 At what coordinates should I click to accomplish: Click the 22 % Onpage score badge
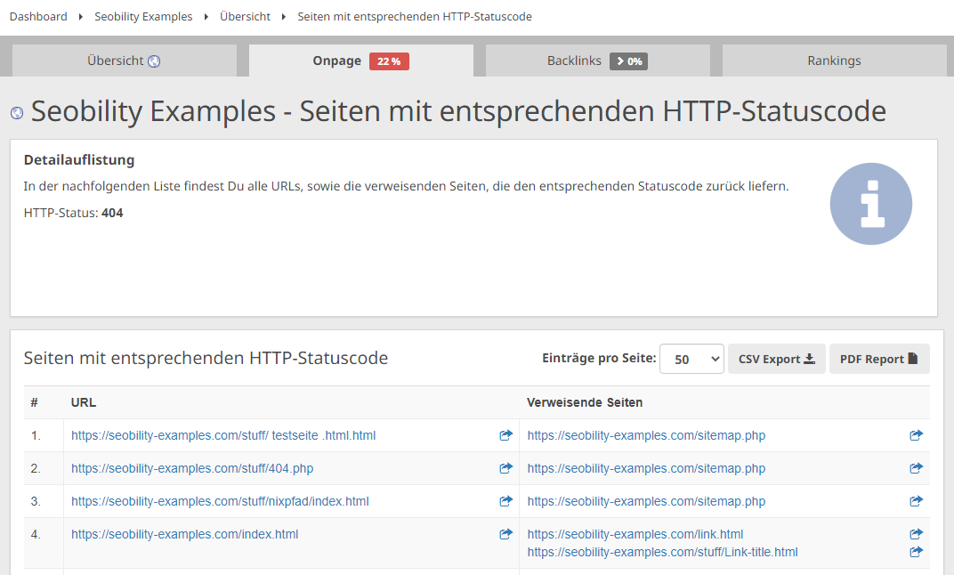[x=389, y=61]
